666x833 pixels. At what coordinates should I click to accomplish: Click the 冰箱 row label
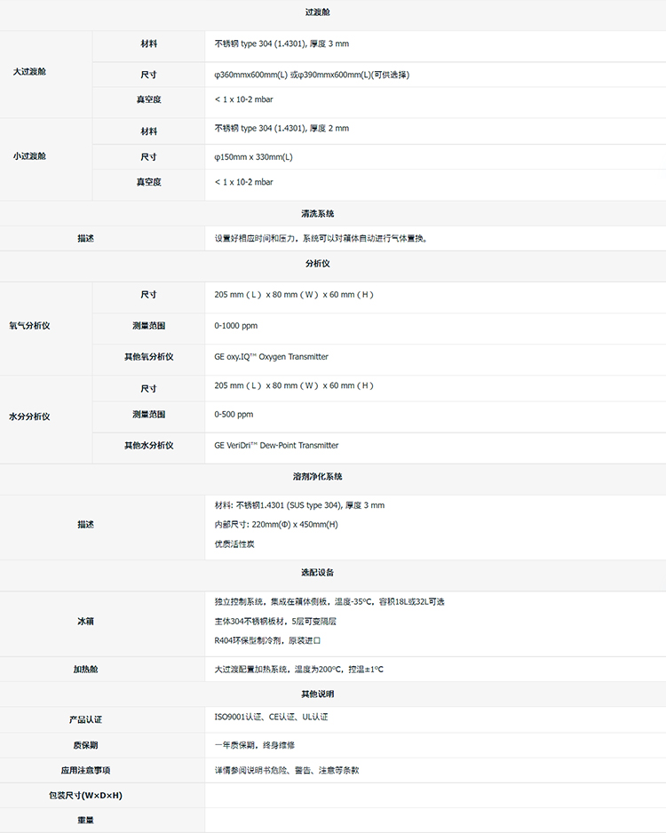click(x=86, y=622)
